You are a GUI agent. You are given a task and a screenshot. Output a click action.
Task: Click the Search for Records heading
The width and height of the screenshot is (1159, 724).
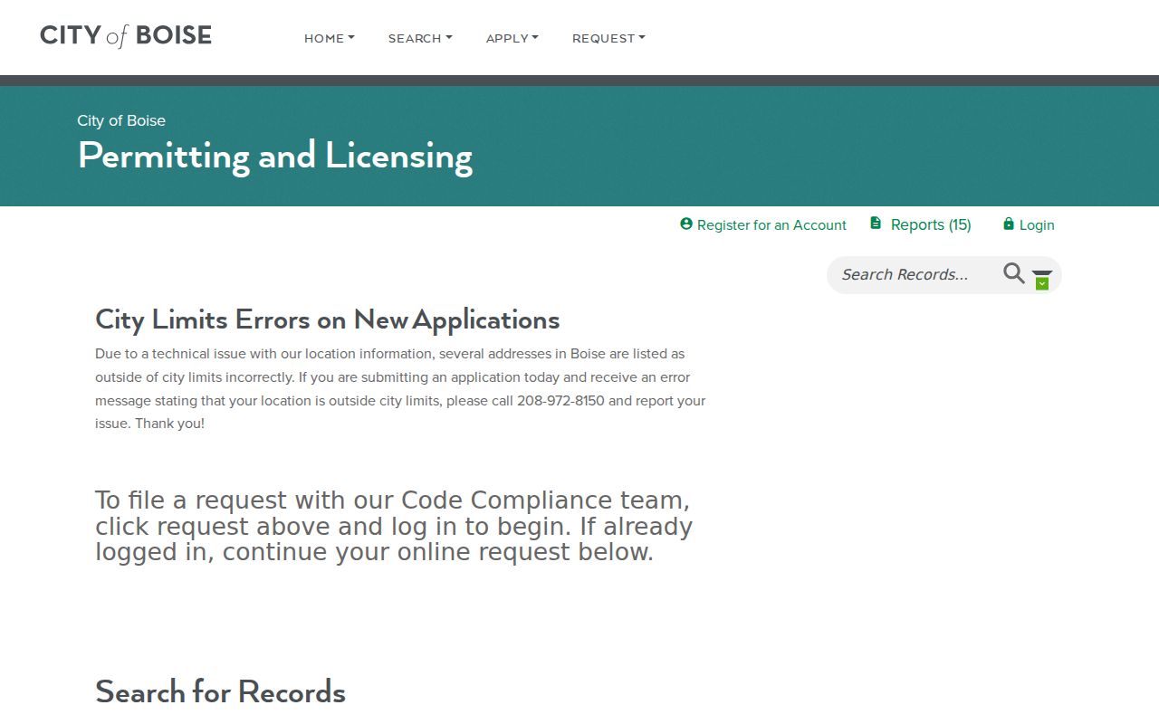tap(220, 691)
